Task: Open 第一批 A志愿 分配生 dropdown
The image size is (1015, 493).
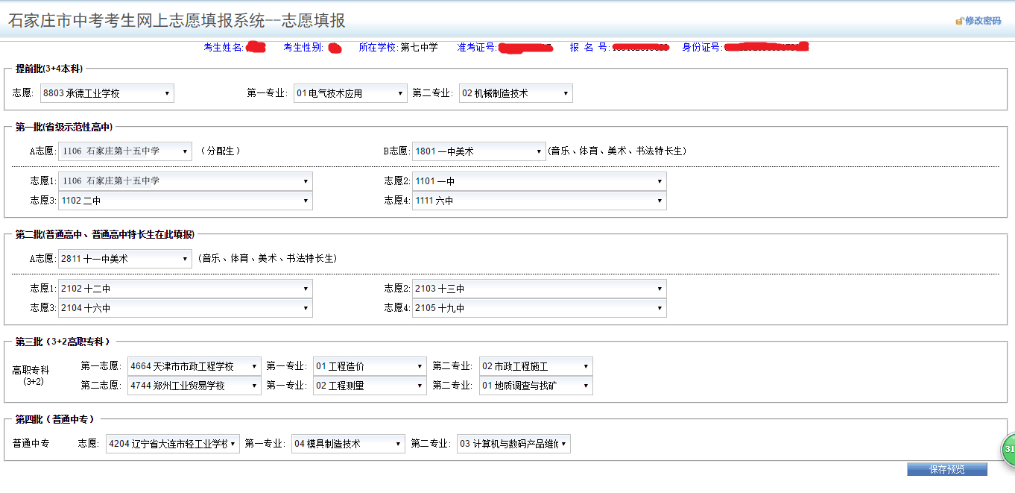Action: [x=125, y=151]
